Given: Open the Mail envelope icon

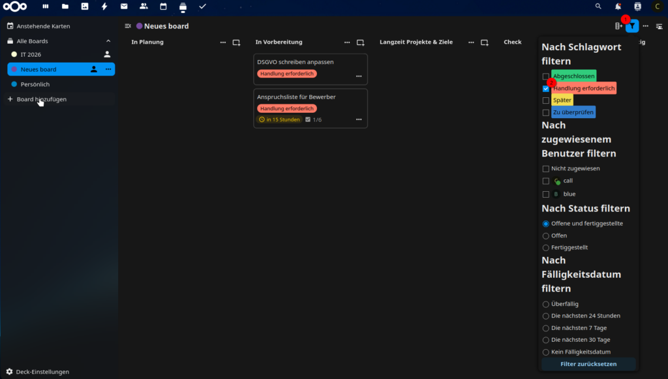Looking at the screenshot, I should pos(124,7).
